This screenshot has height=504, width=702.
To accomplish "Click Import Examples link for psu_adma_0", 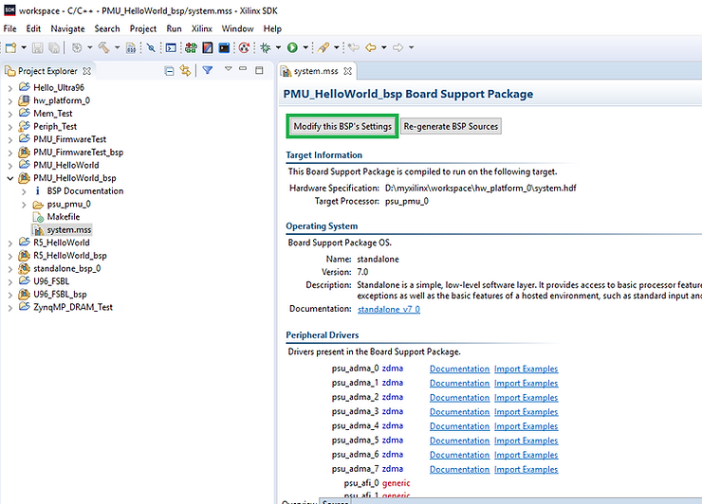I will [x=526, y=369].
